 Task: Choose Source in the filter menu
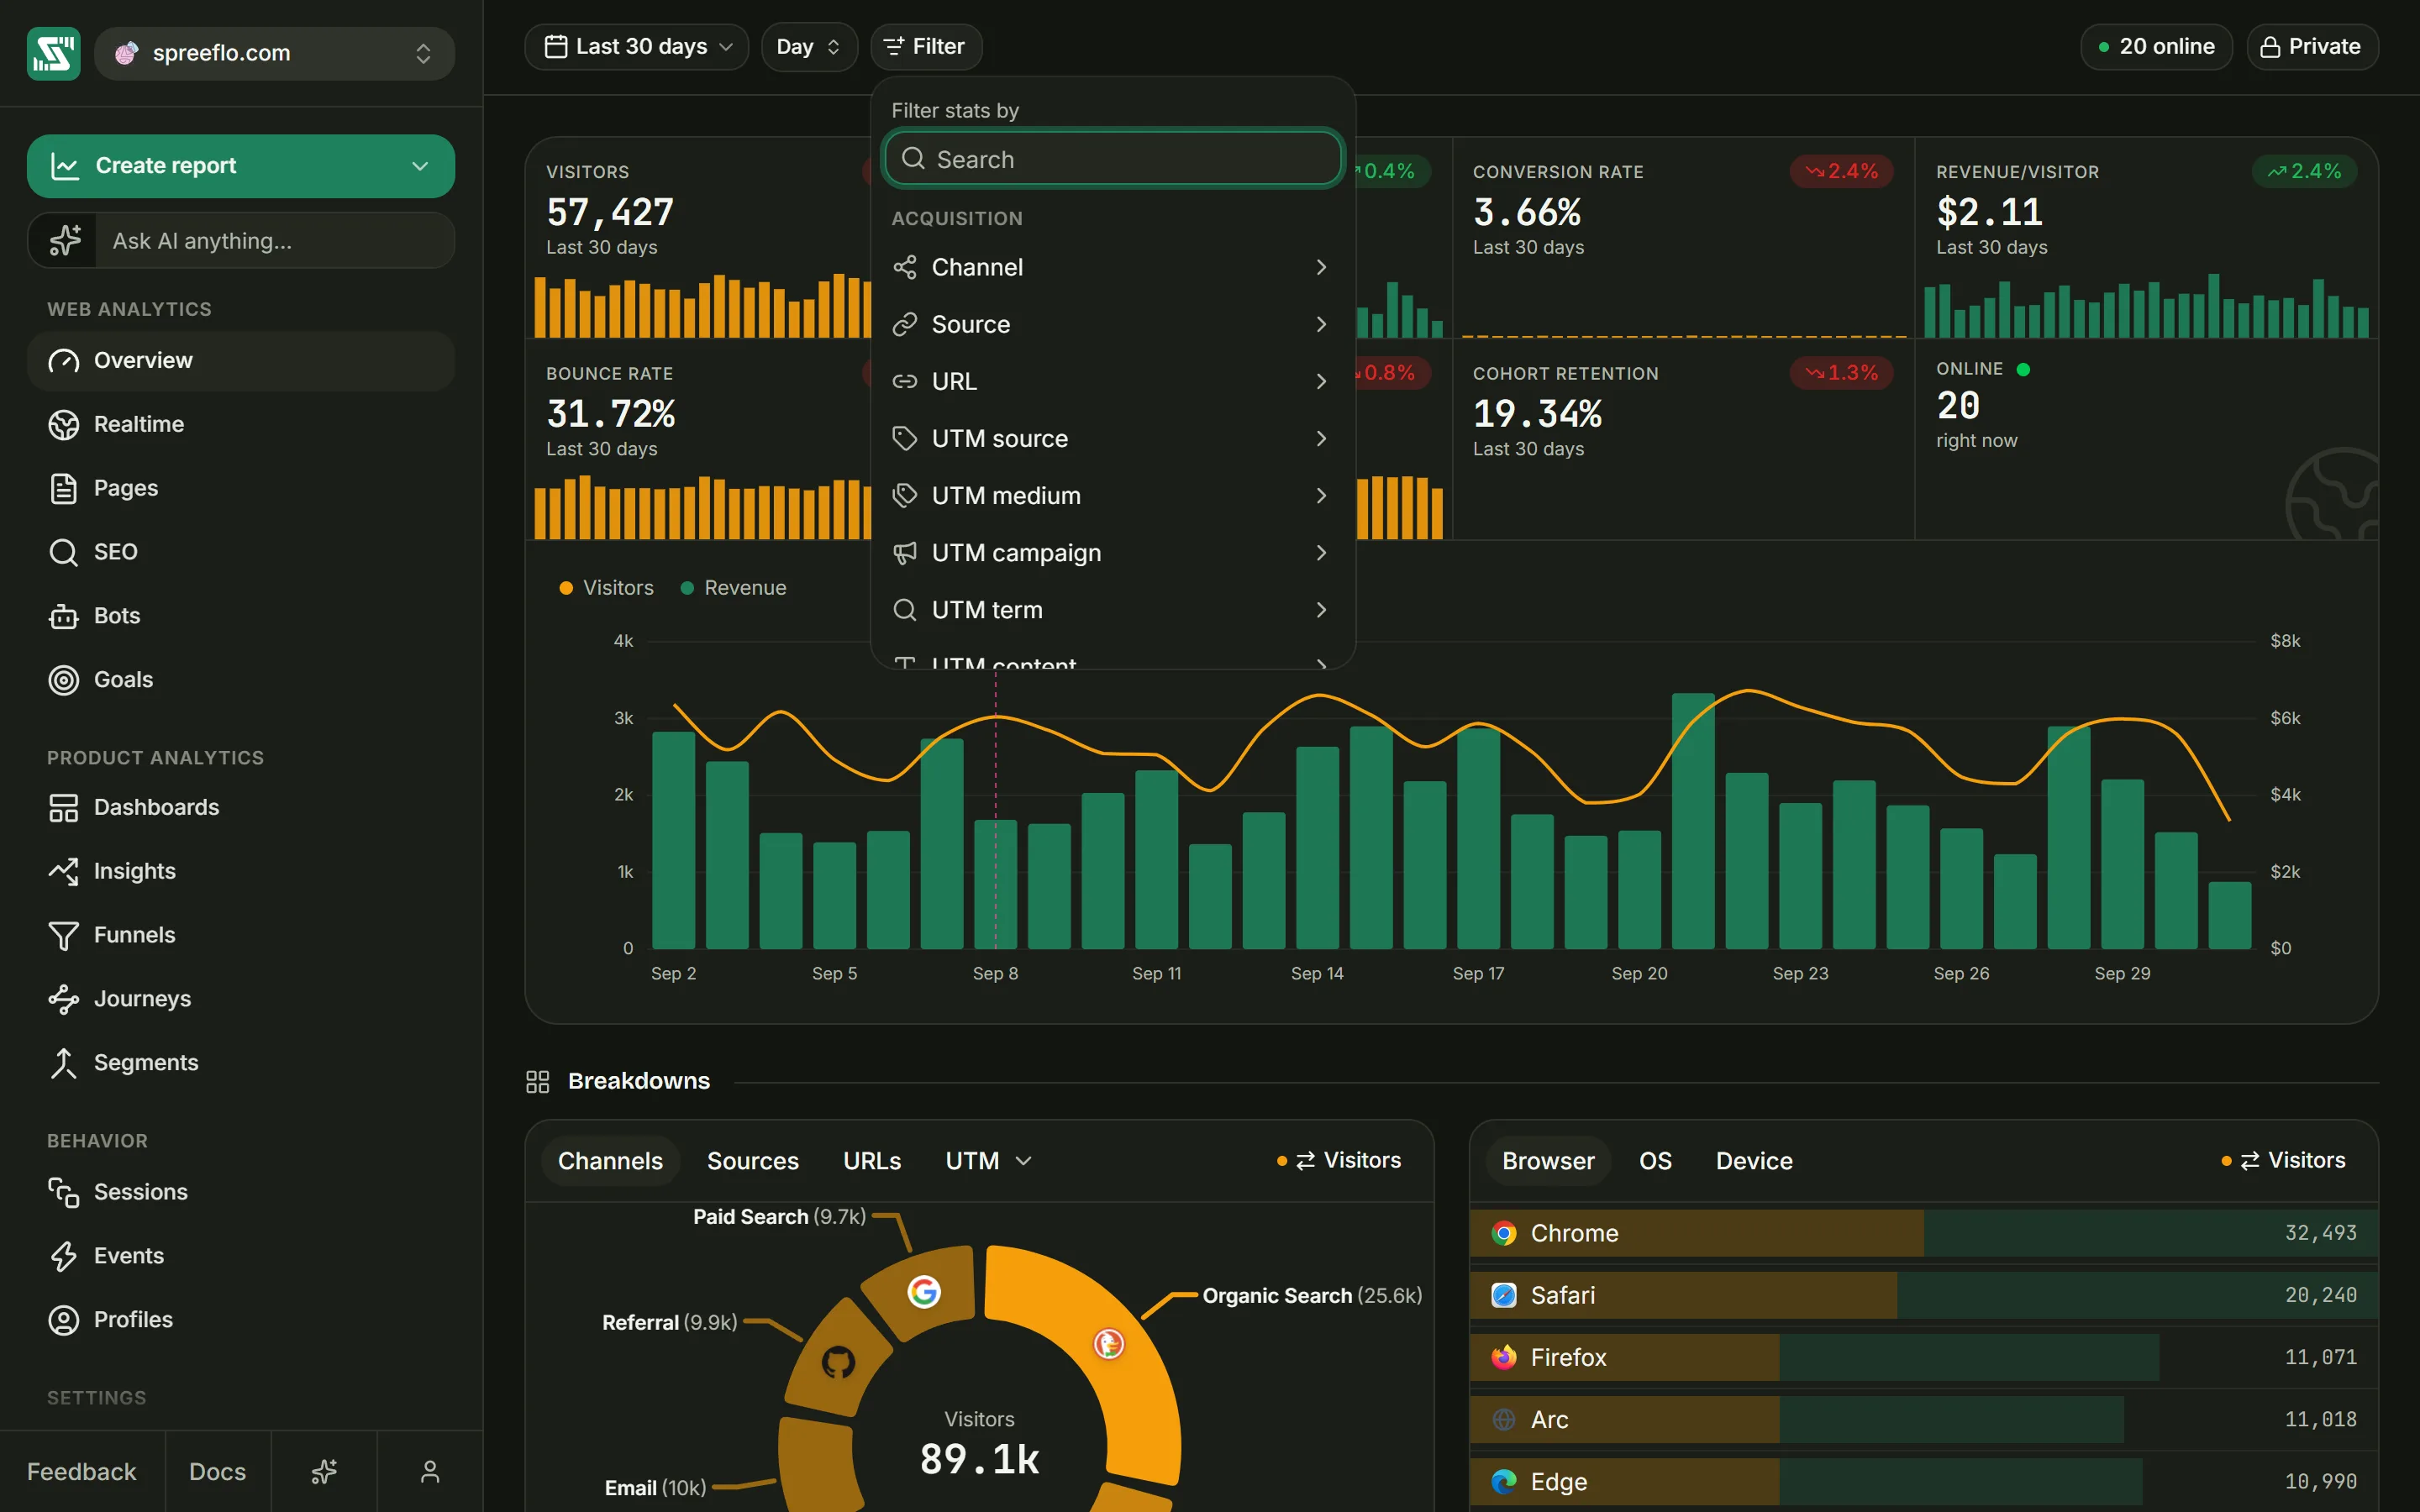click(x=1112, y=324)
